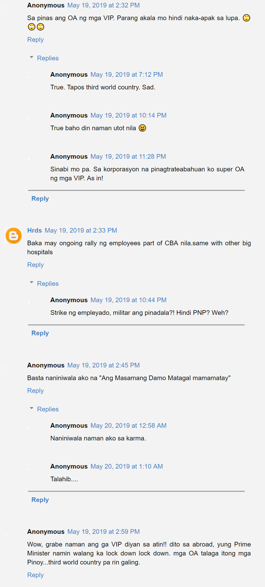
Task: Collapse replies under the 2:45 PM comment
Action: 44,409
